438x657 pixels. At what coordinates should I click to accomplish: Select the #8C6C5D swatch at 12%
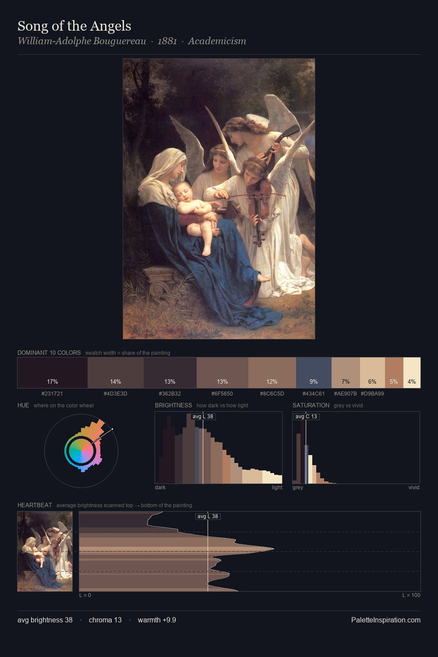272,373
